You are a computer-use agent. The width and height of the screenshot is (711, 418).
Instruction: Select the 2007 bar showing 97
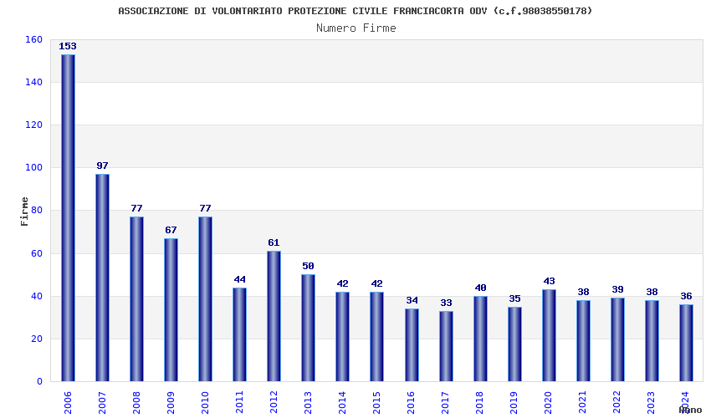(x=103, y=278)
